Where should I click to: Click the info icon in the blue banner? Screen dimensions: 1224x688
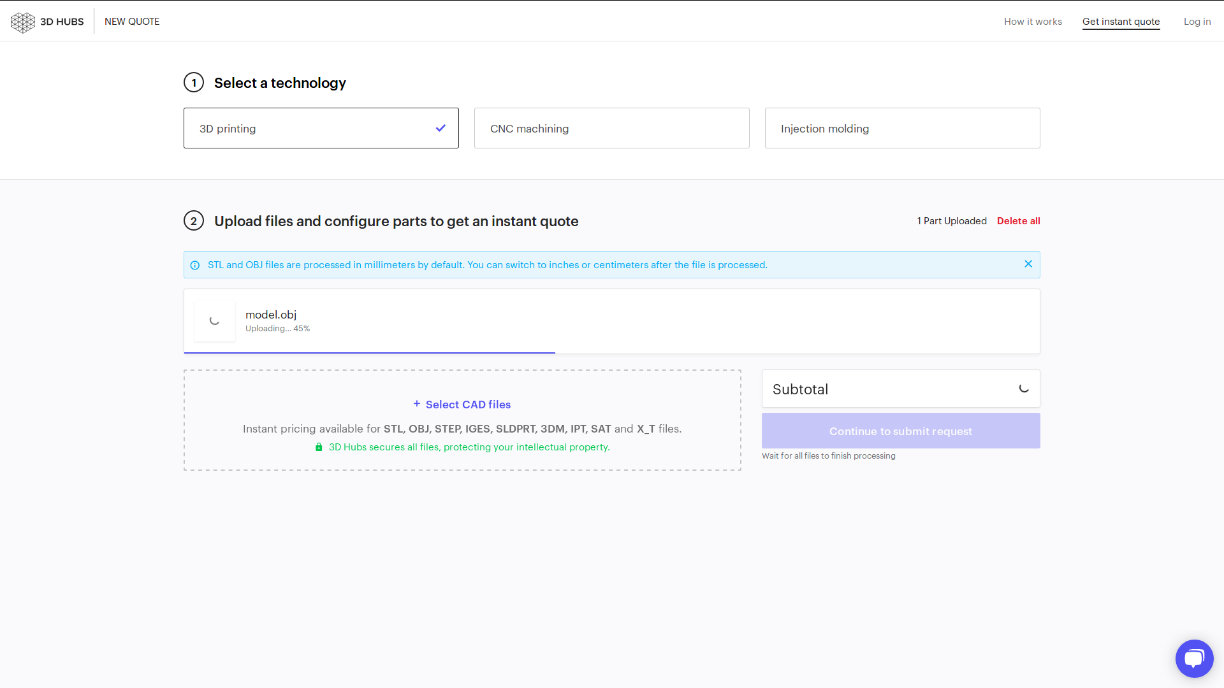point(195,265)
